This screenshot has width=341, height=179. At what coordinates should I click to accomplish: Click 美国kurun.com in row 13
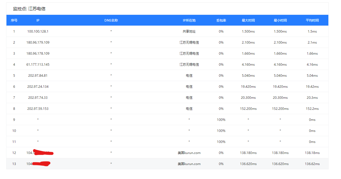189,164
